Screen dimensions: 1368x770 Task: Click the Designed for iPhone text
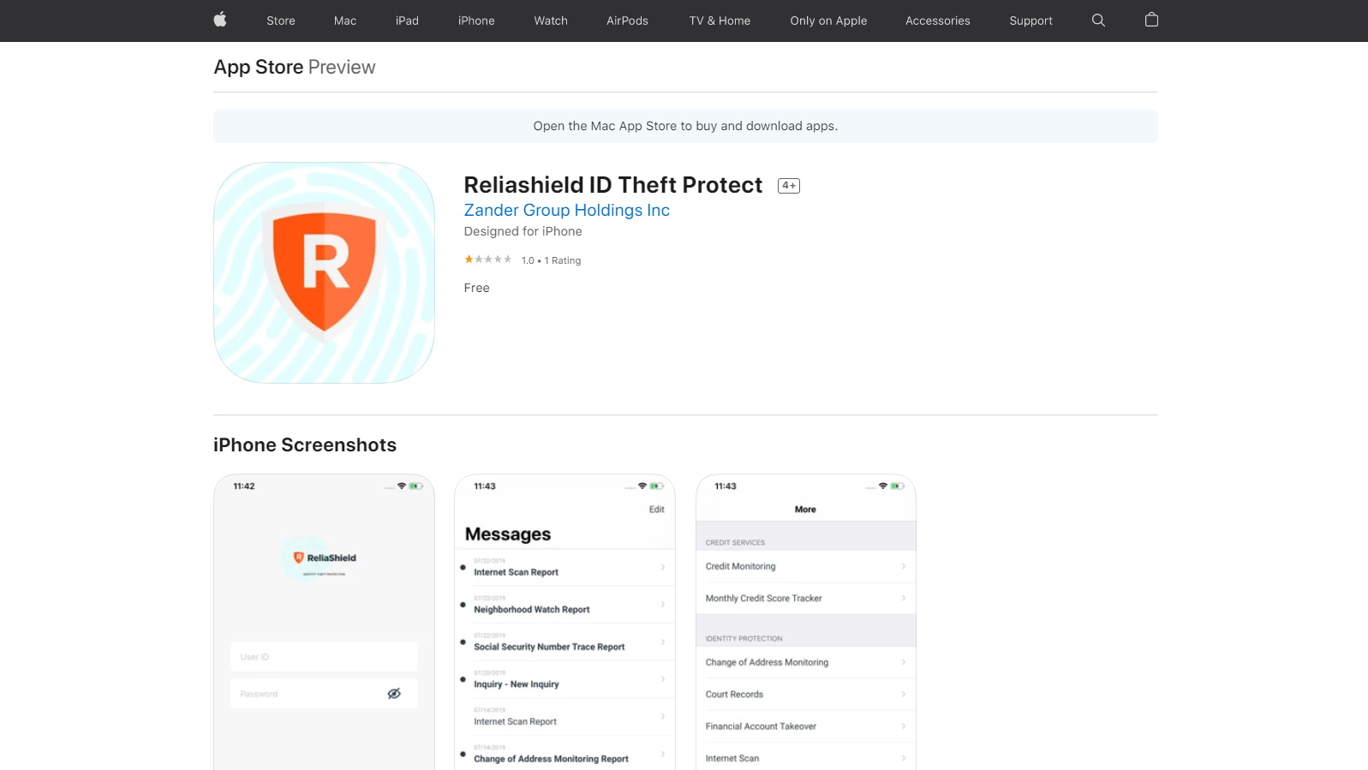point(523,231)
